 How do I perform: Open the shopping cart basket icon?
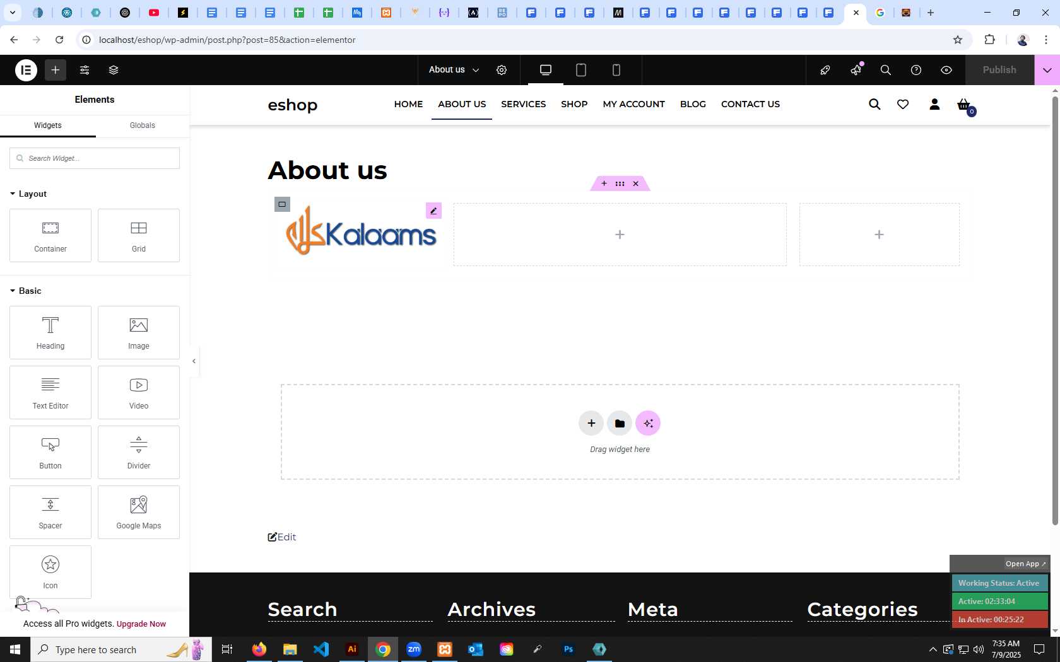tap(964, 105)
